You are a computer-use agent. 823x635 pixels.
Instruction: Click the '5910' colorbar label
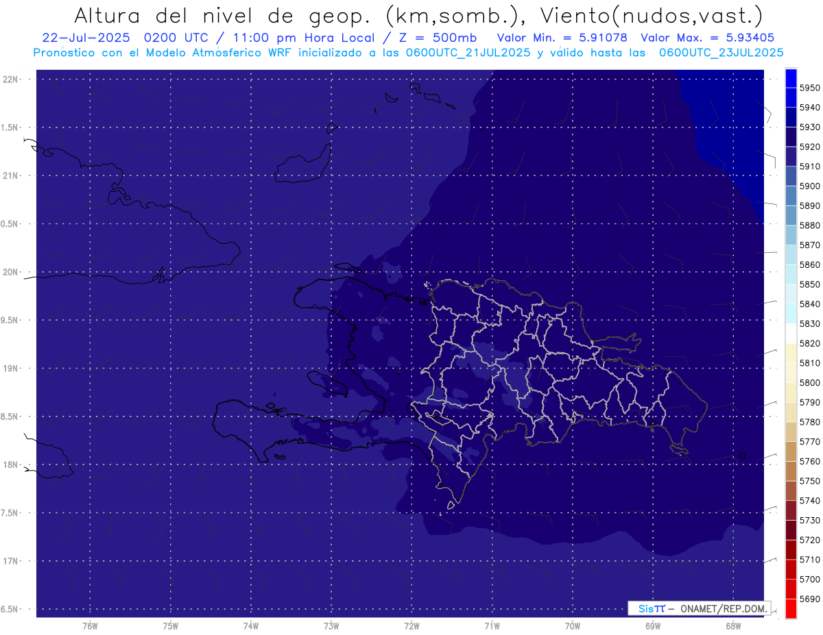pos(810,166)
